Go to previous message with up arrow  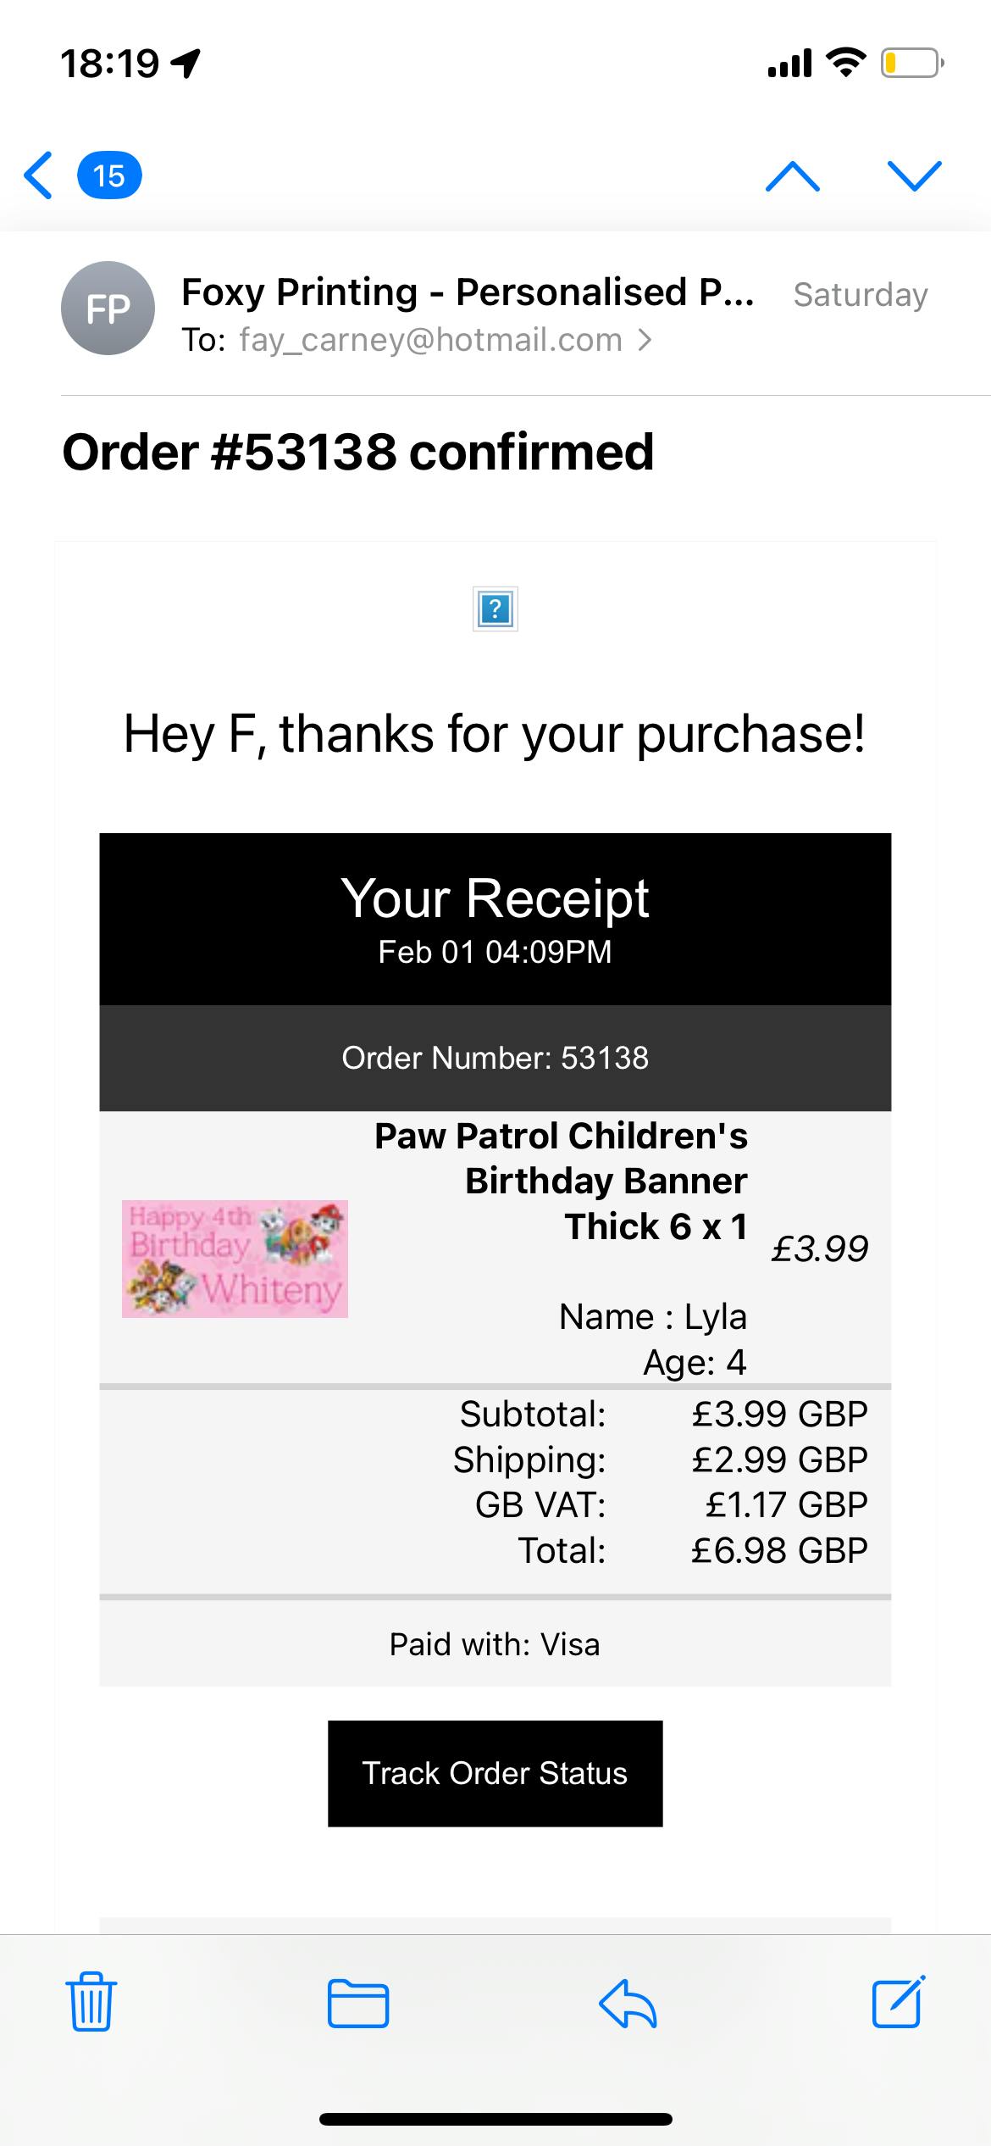(x=792, y=175)
